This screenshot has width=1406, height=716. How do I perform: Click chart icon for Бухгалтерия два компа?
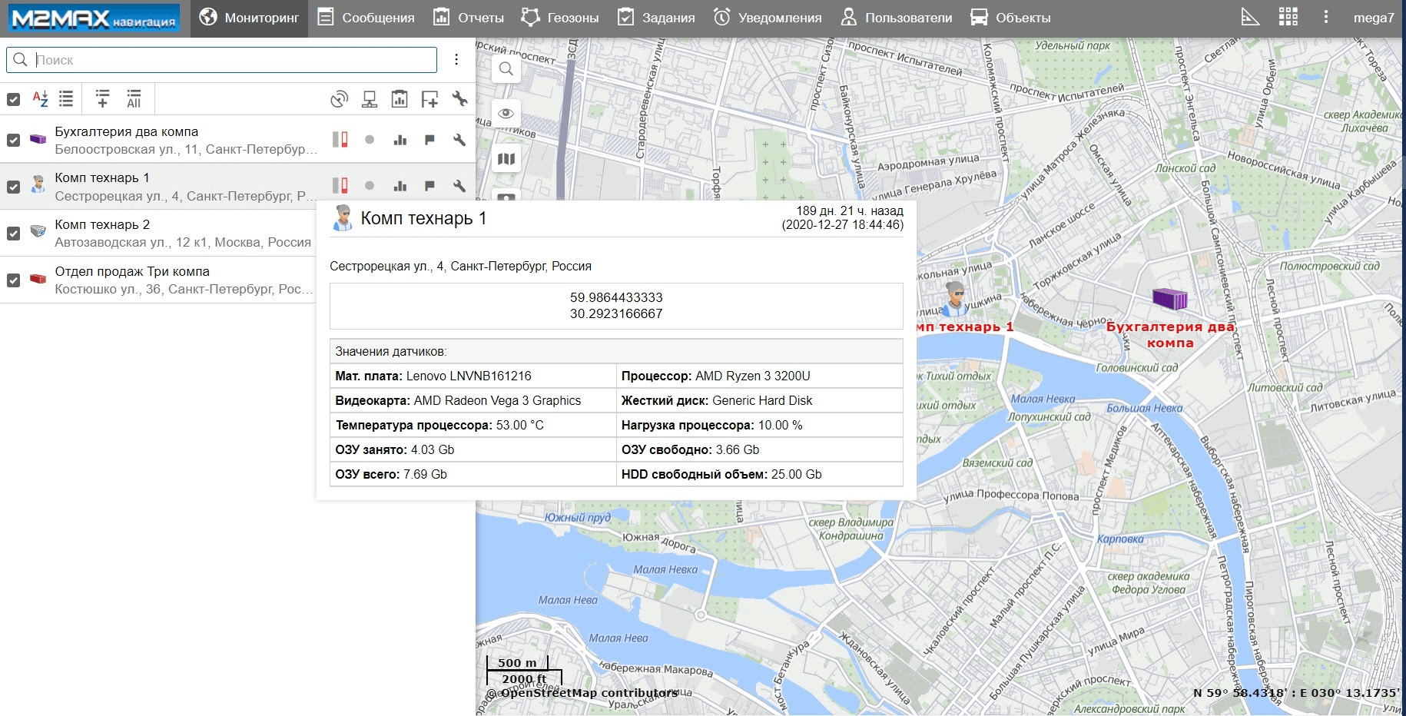point(400,140)
